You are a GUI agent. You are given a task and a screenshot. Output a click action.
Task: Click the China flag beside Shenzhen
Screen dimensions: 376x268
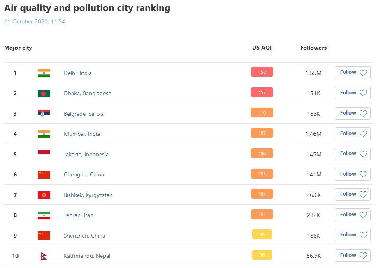tap(44, 236)
